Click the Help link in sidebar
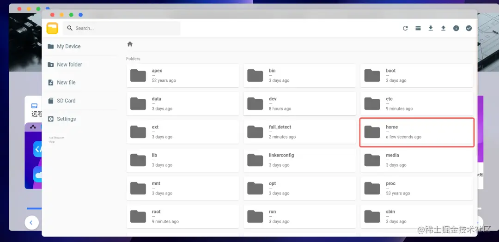 [x=52, y=142]
